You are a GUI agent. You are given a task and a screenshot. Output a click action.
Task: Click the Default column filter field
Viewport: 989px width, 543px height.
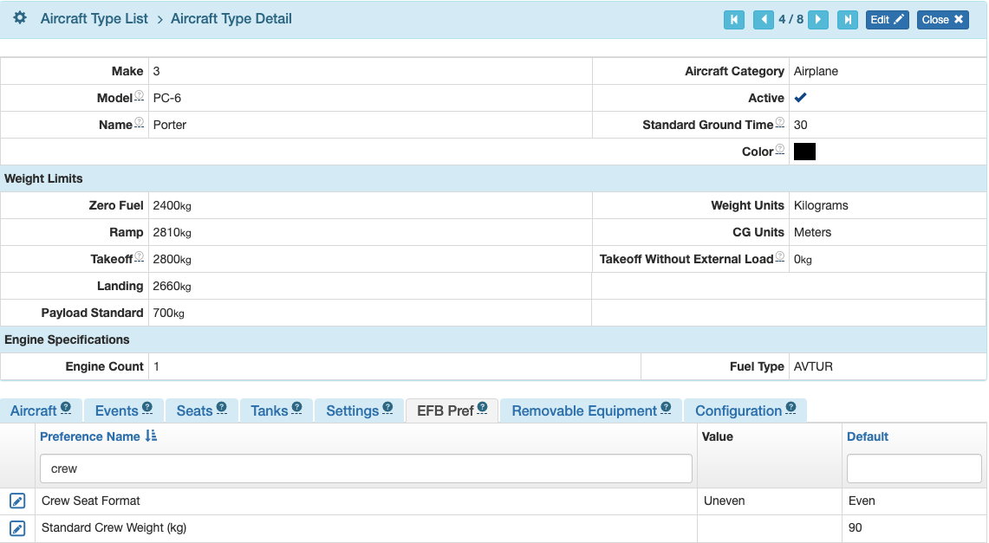[914, 468]
